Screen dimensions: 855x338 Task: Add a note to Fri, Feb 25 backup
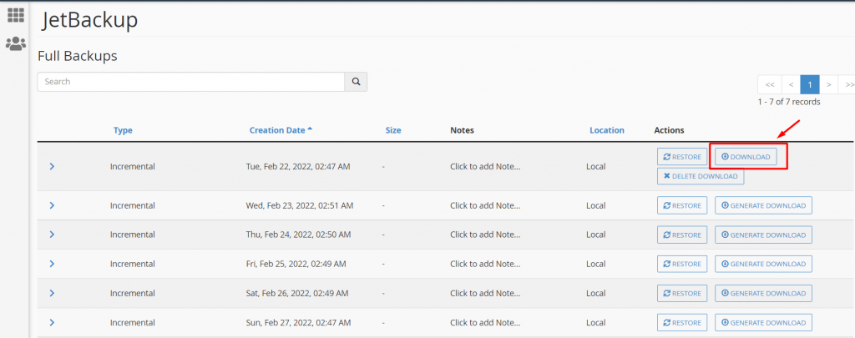[485, 264]
